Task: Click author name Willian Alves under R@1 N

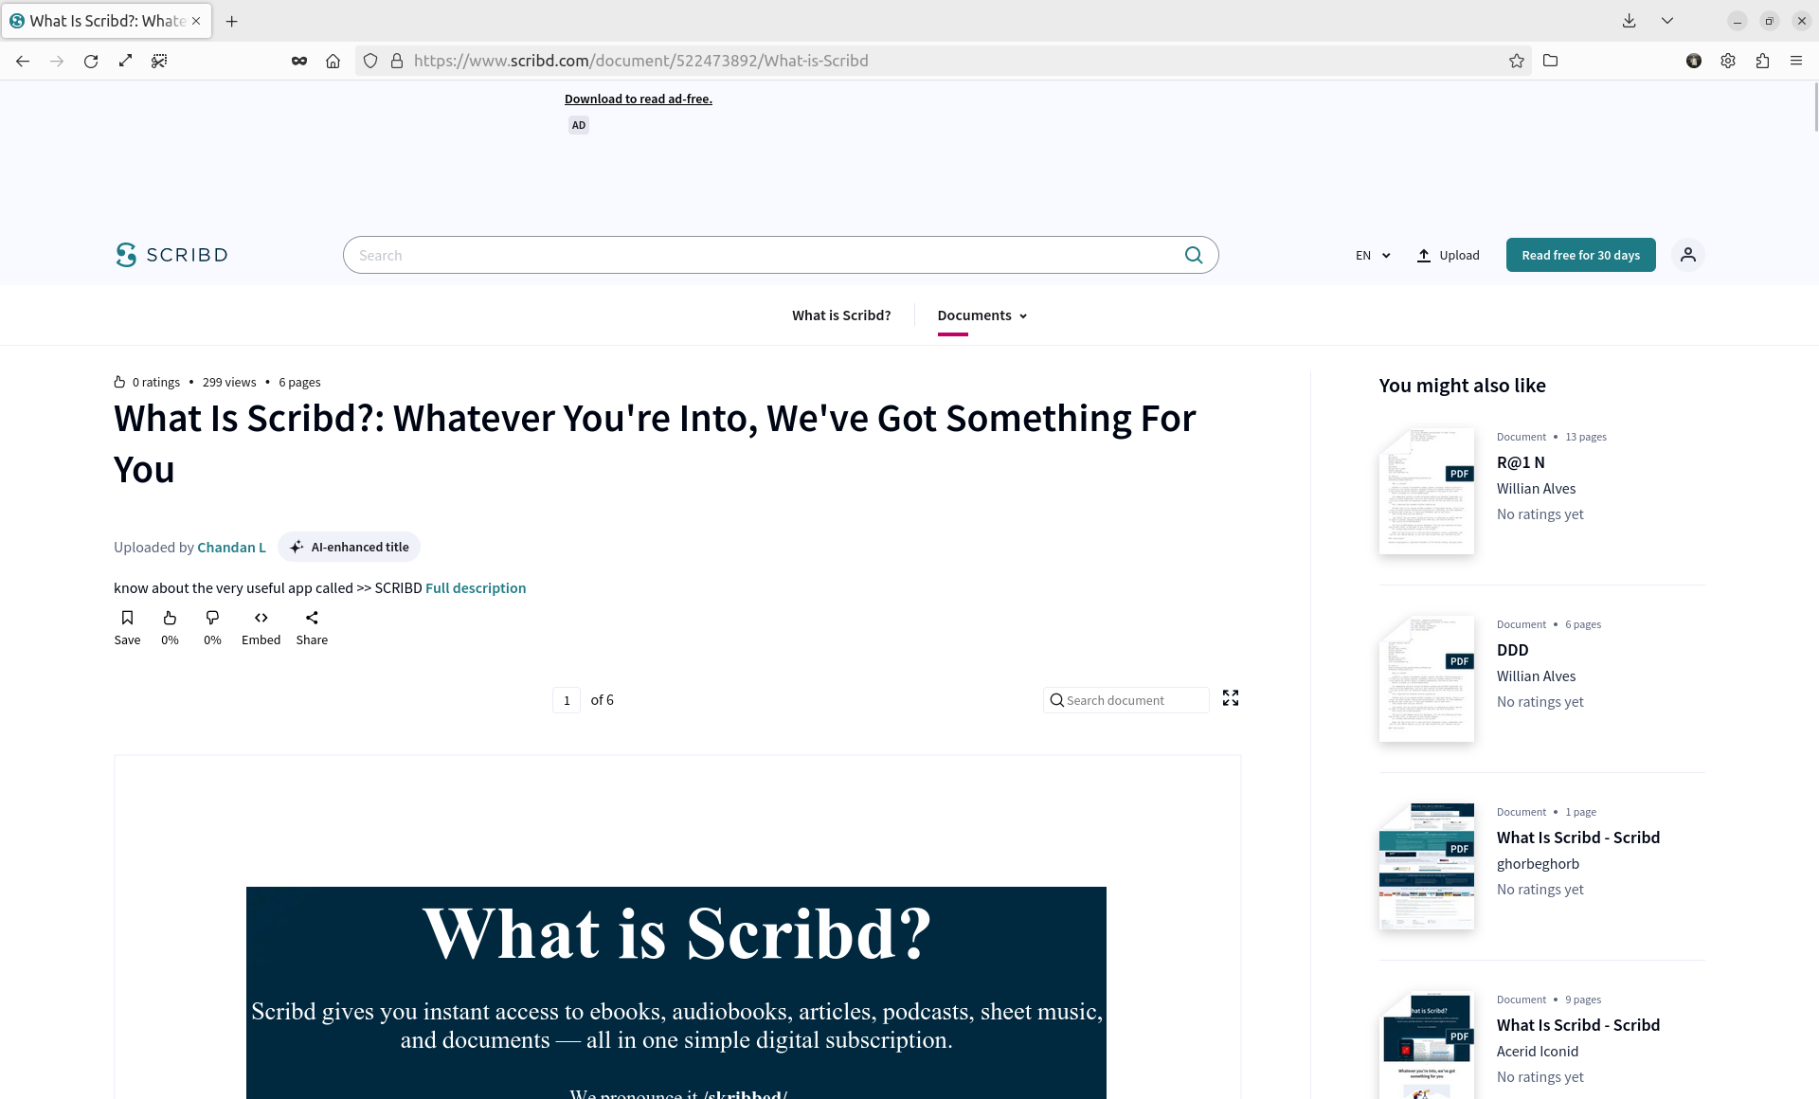Action: [1536, 489]
